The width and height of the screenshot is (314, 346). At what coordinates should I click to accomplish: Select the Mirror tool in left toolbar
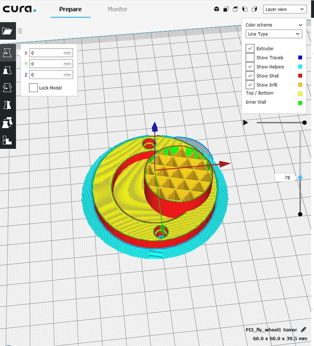pos(7,105)
